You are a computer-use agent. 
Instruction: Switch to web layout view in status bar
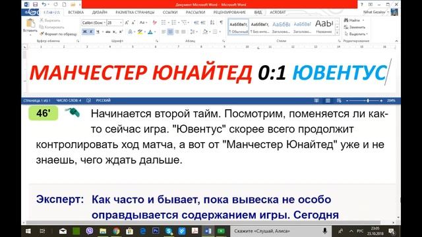(x=339, y=101)
